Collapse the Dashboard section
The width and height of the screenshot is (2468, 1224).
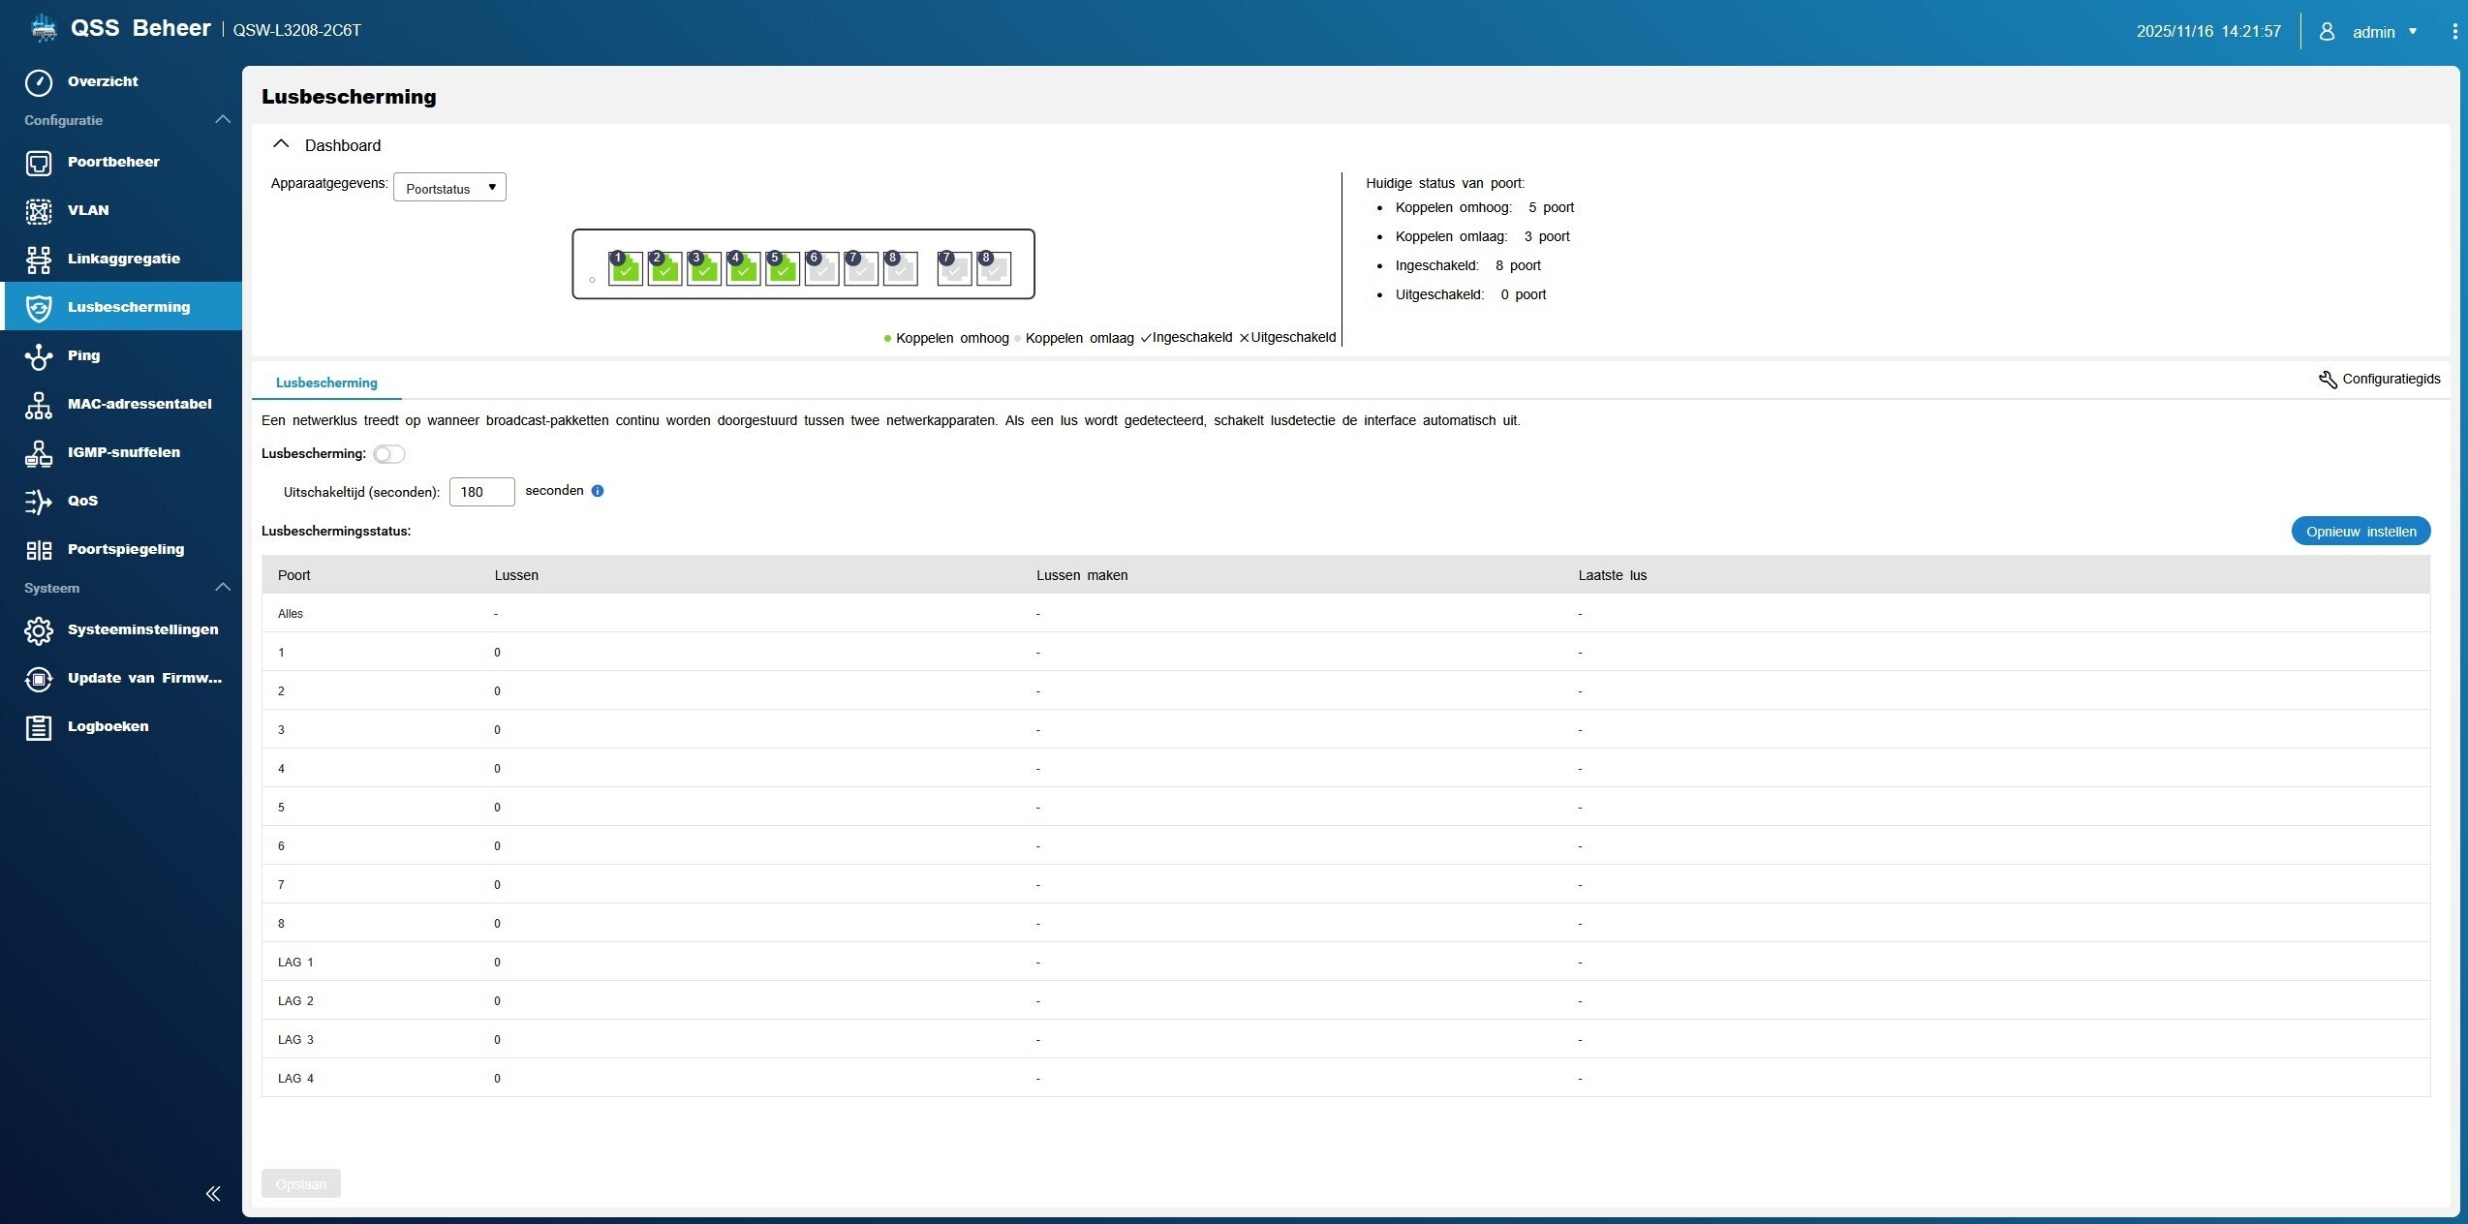click(281, 144)
